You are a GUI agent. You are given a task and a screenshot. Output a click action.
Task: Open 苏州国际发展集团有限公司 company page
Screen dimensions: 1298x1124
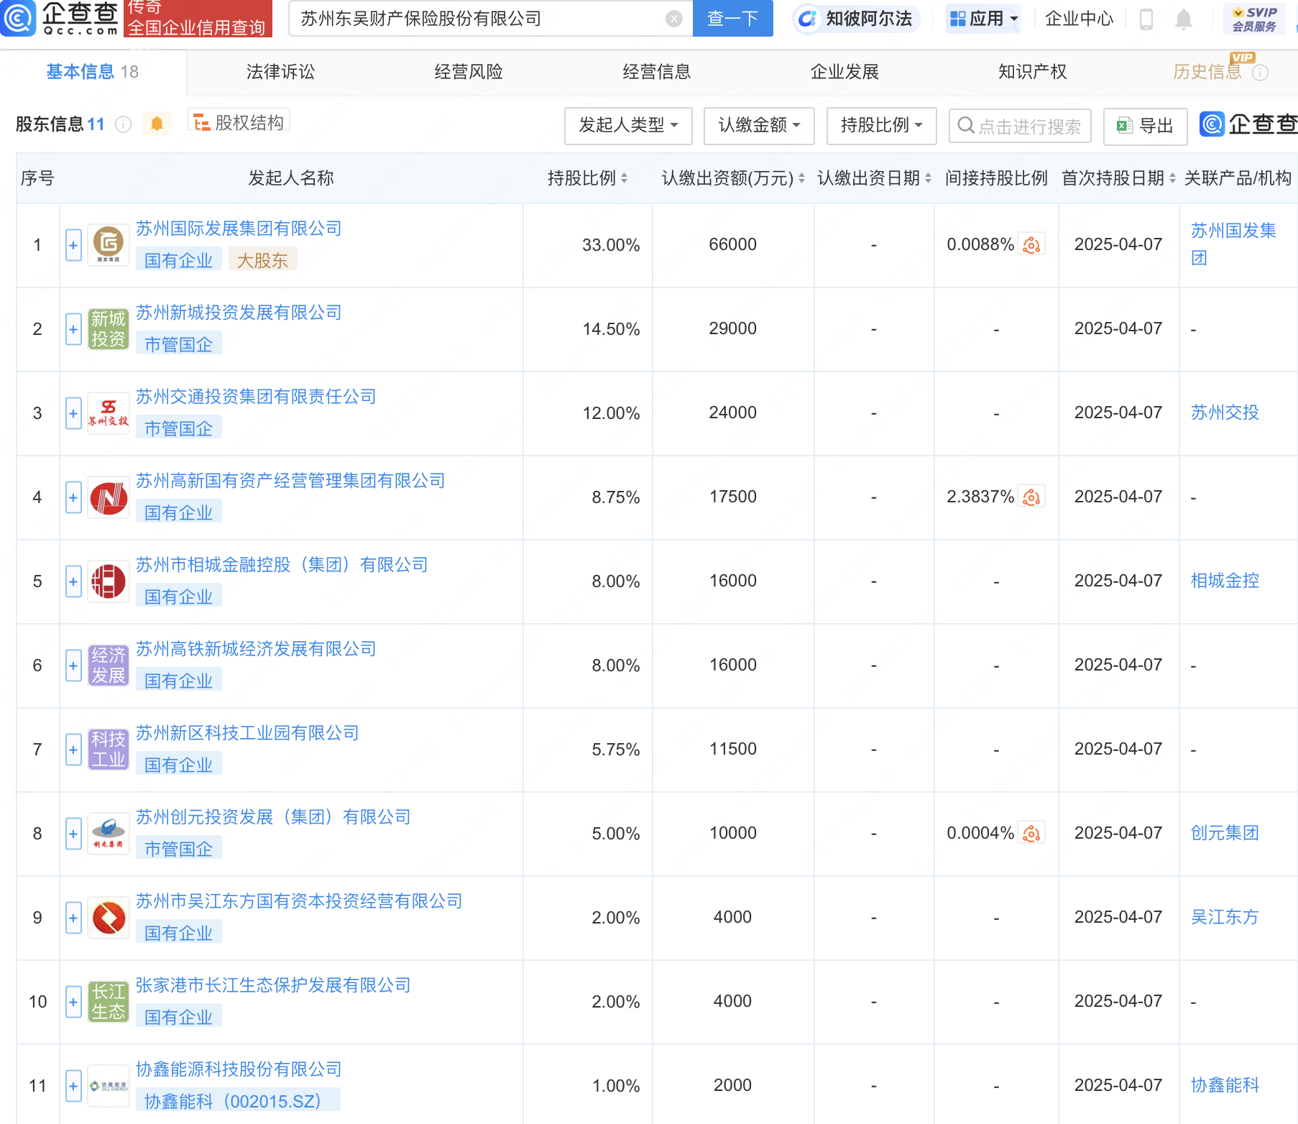tap(239, 229)
